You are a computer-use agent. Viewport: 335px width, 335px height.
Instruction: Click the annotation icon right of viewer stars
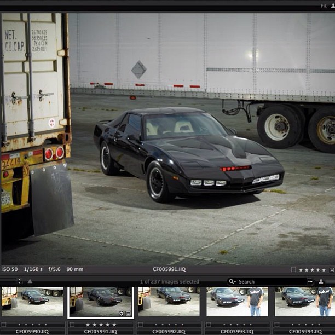coord(332,270)
